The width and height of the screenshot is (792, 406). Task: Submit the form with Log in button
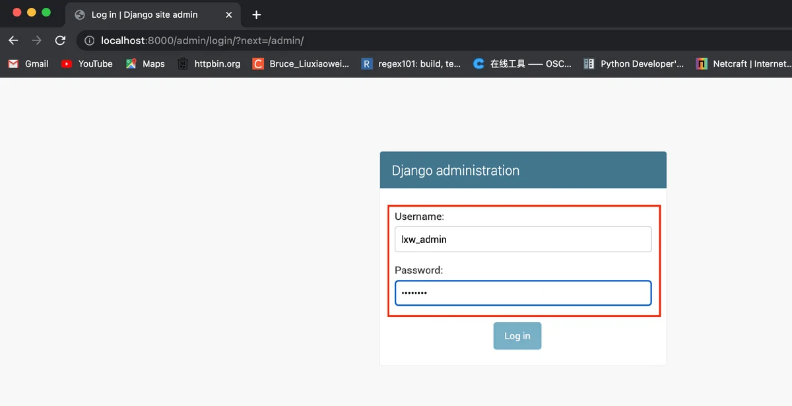tap(517, 336)
